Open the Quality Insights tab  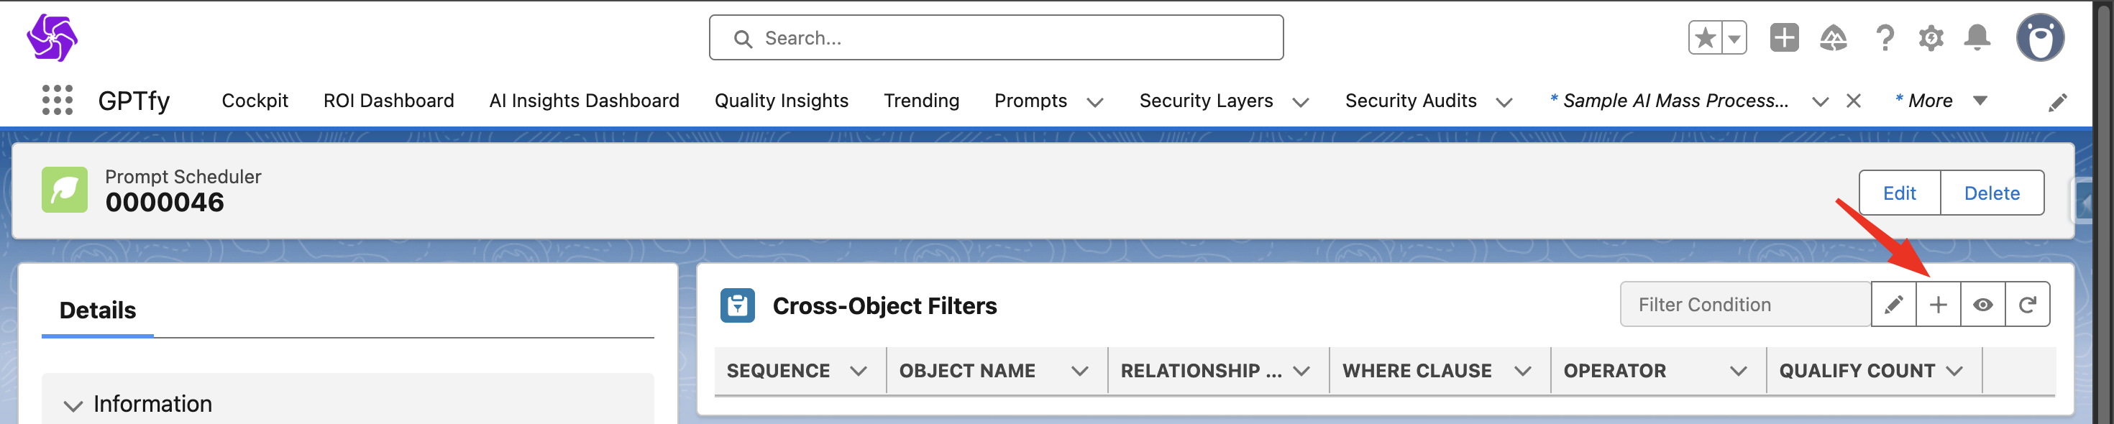[x=782, y=101]
